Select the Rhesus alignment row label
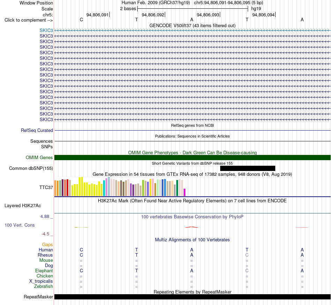Image resolution: width=331 pixels, height=305 pixels. pos(45,255)
